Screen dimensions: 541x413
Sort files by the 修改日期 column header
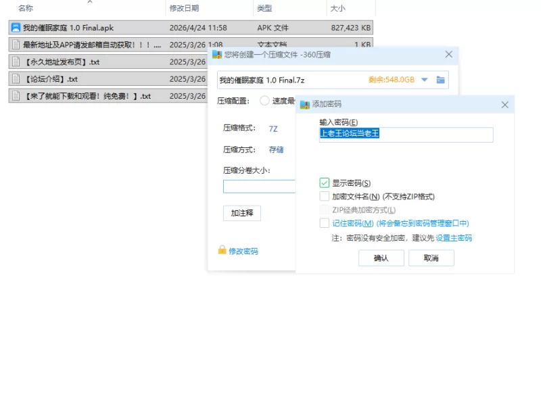[x=184, y=8]
